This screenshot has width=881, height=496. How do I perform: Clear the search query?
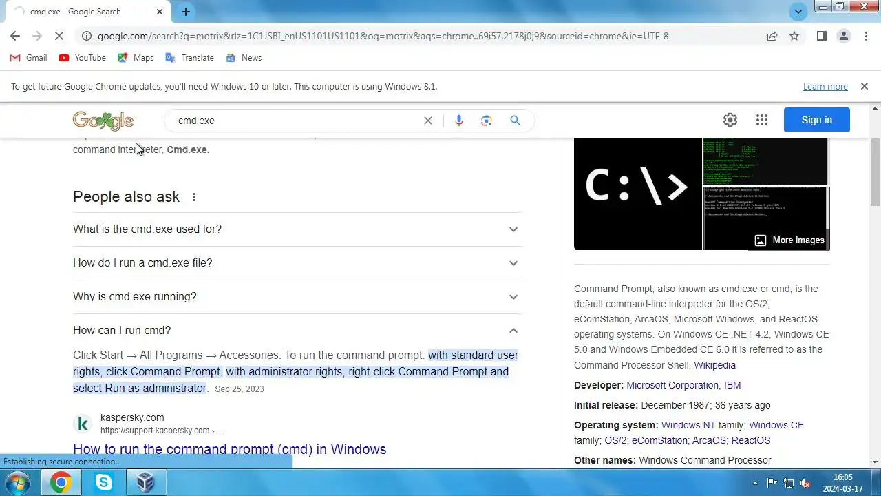[427, 121]
